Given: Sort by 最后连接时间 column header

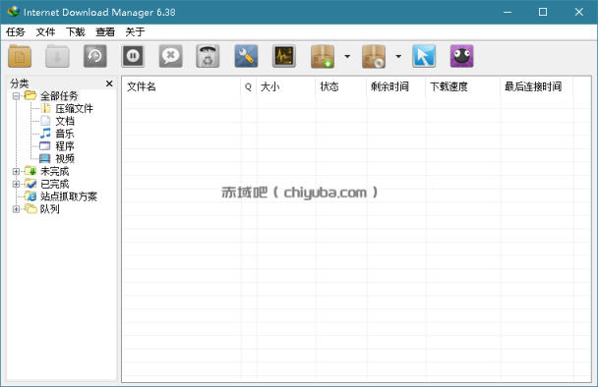Looking at the screenshot, I should [537, 86].
